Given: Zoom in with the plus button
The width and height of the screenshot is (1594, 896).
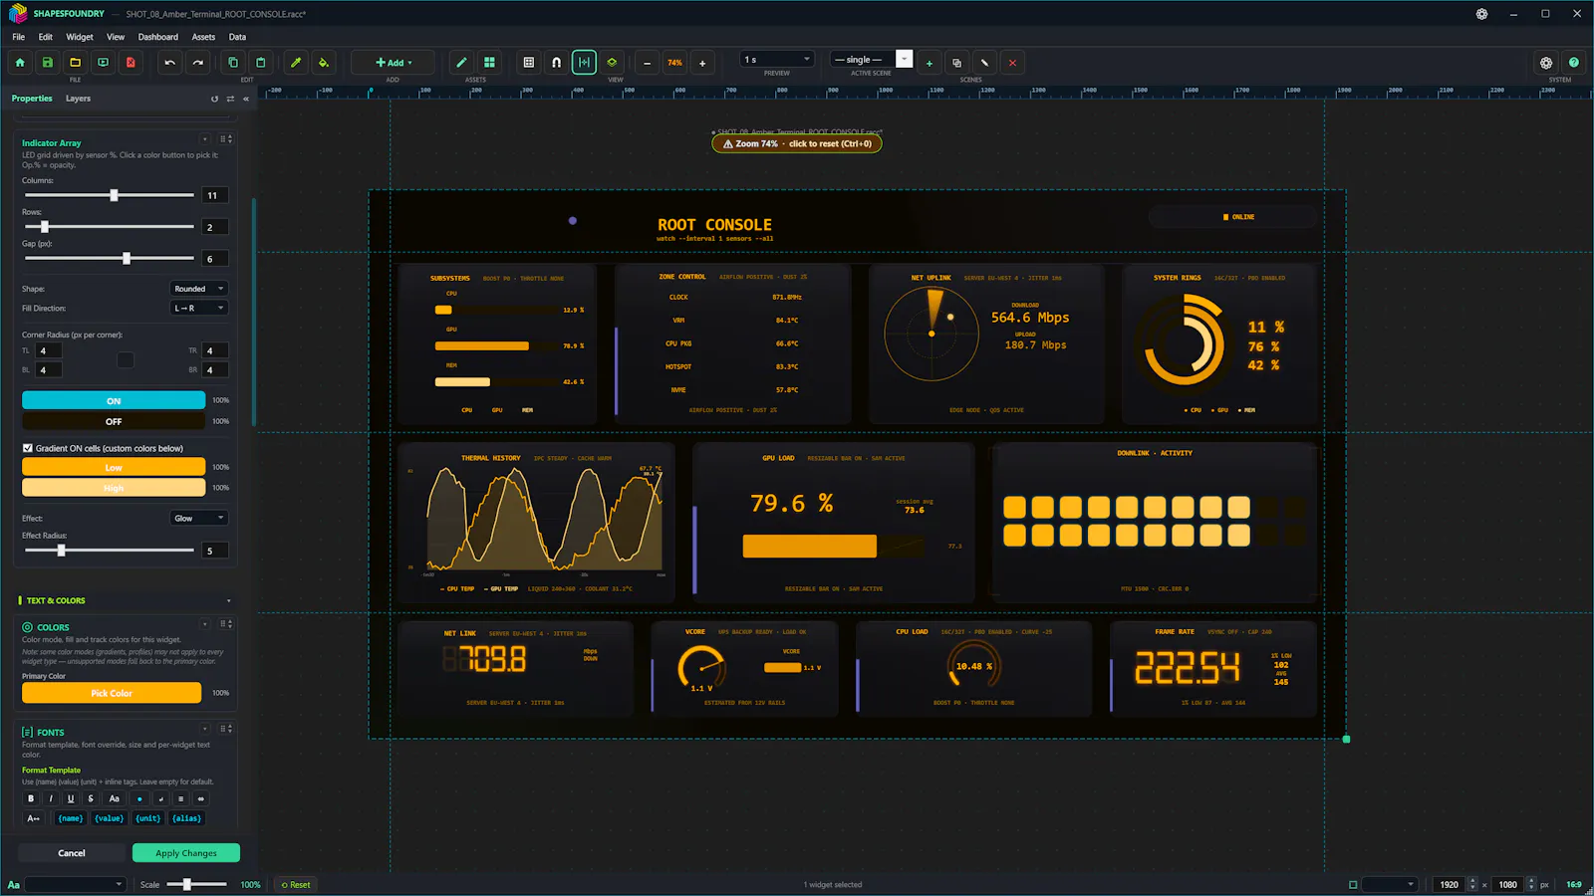Looking at the screenshot, I should (702, 63).
